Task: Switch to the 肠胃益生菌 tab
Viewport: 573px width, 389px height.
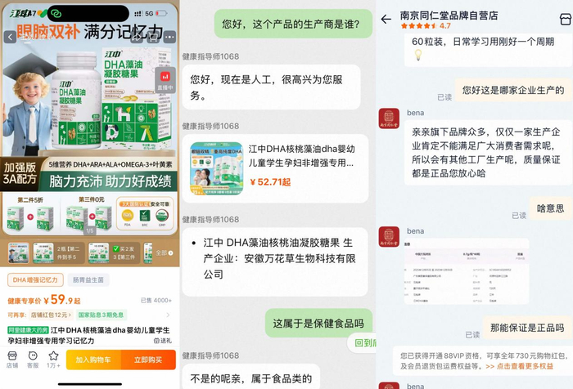Action: (x=88, y=279)
